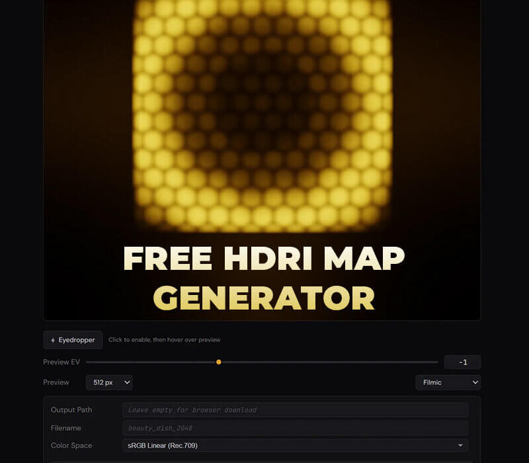Select the Filename field showing beauty_dish_2048
Image resolution: width=529 pixels, height=463 pixels.
pos(296,427)
